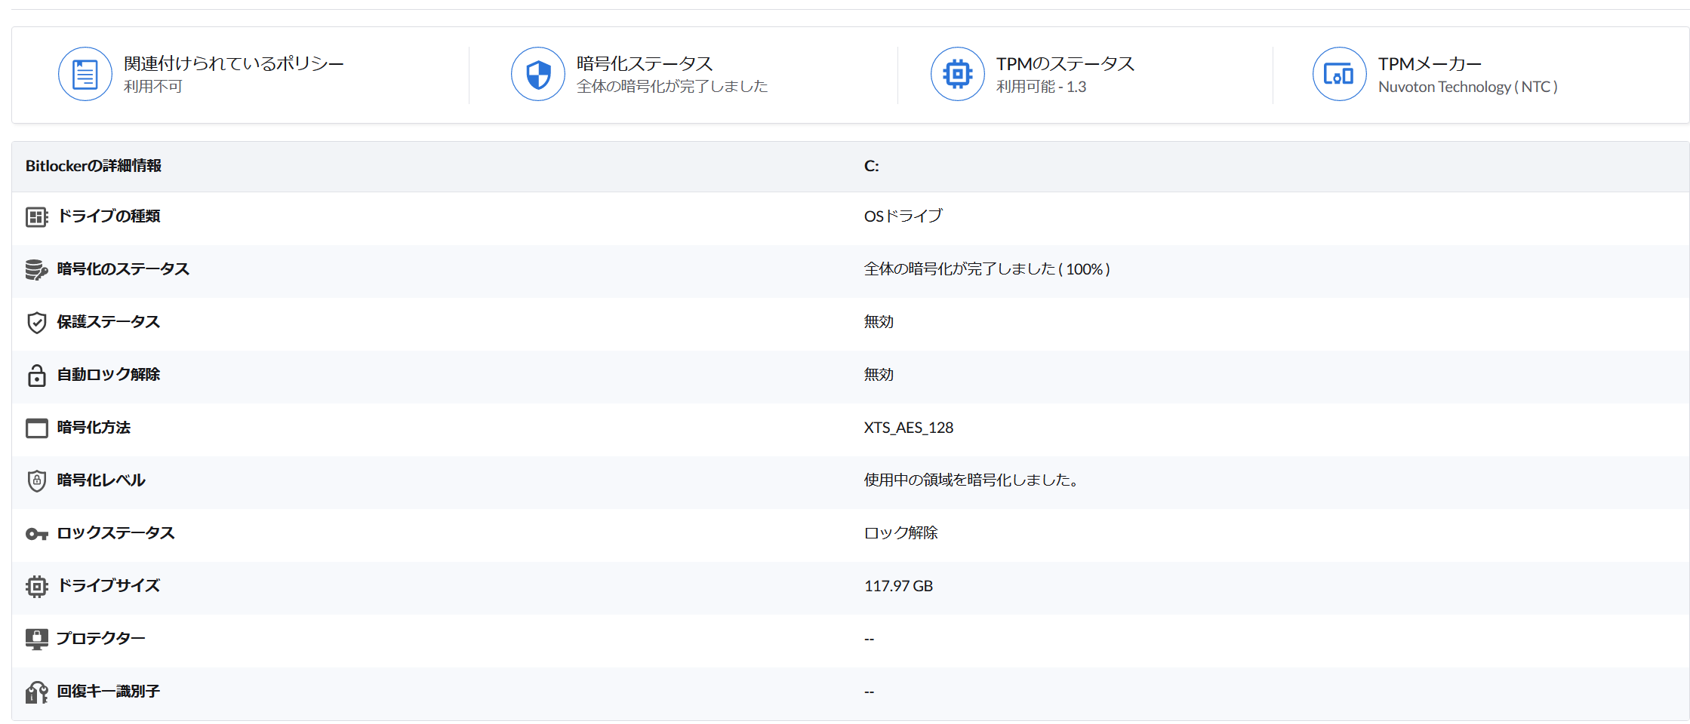
Task: Select the プロテクター row label
Action: click(101, 639)
